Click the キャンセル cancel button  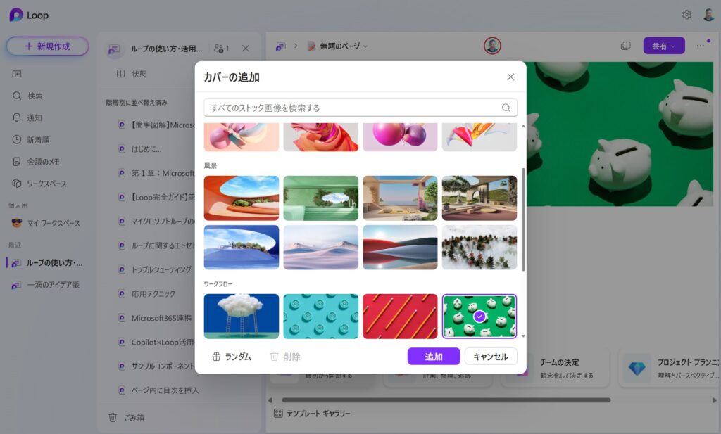tap(491, 357)
